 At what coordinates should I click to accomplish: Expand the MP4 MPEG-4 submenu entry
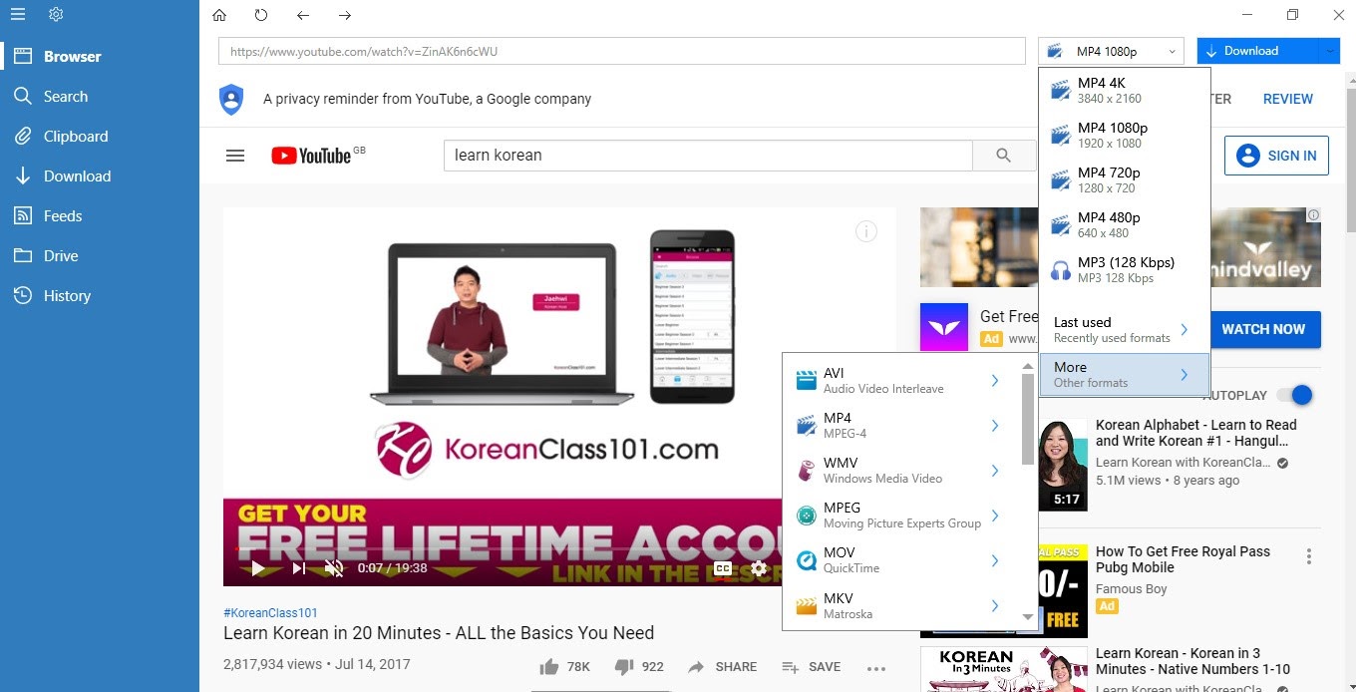[901, 425]
